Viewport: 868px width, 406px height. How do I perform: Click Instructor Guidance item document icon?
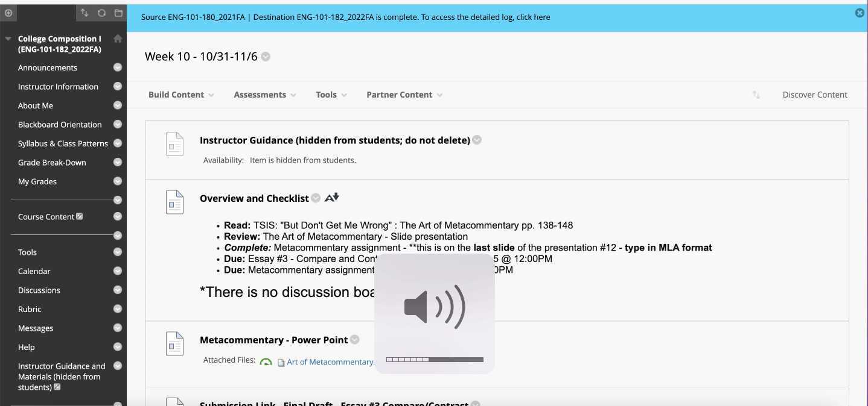pyautogui.click(x=174, y=145)
